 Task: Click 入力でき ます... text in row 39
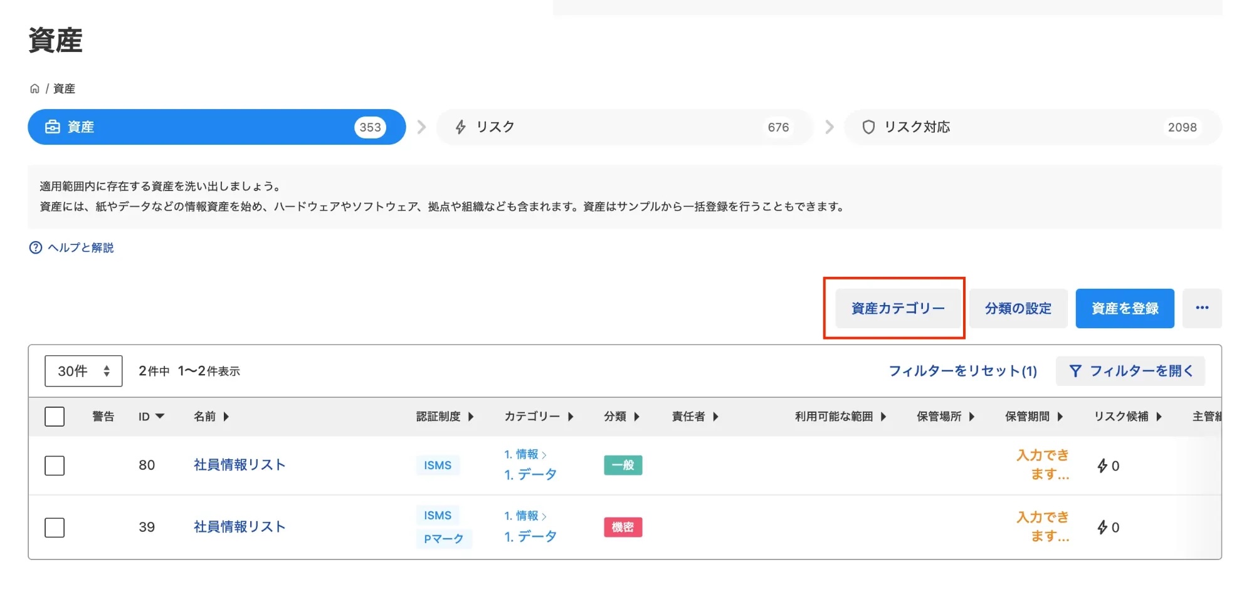[1043, 527]
